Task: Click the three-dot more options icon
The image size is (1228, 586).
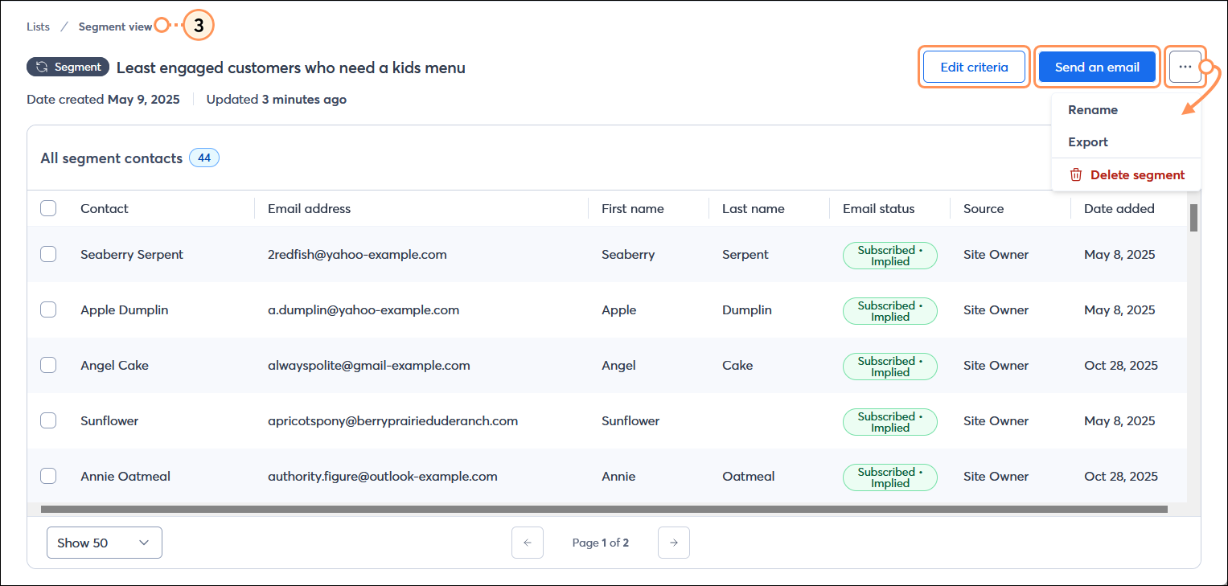Action: point(1185,67)
